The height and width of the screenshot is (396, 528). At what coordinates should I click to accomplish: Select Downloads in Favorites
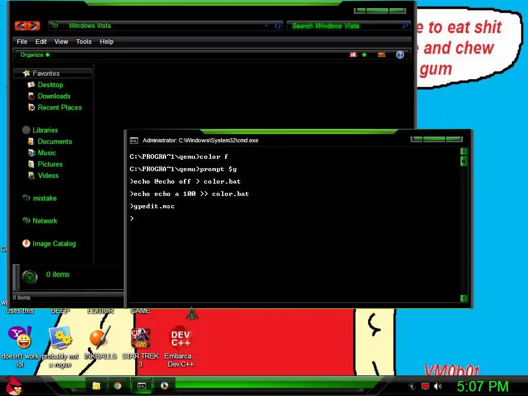pos(54,96)
